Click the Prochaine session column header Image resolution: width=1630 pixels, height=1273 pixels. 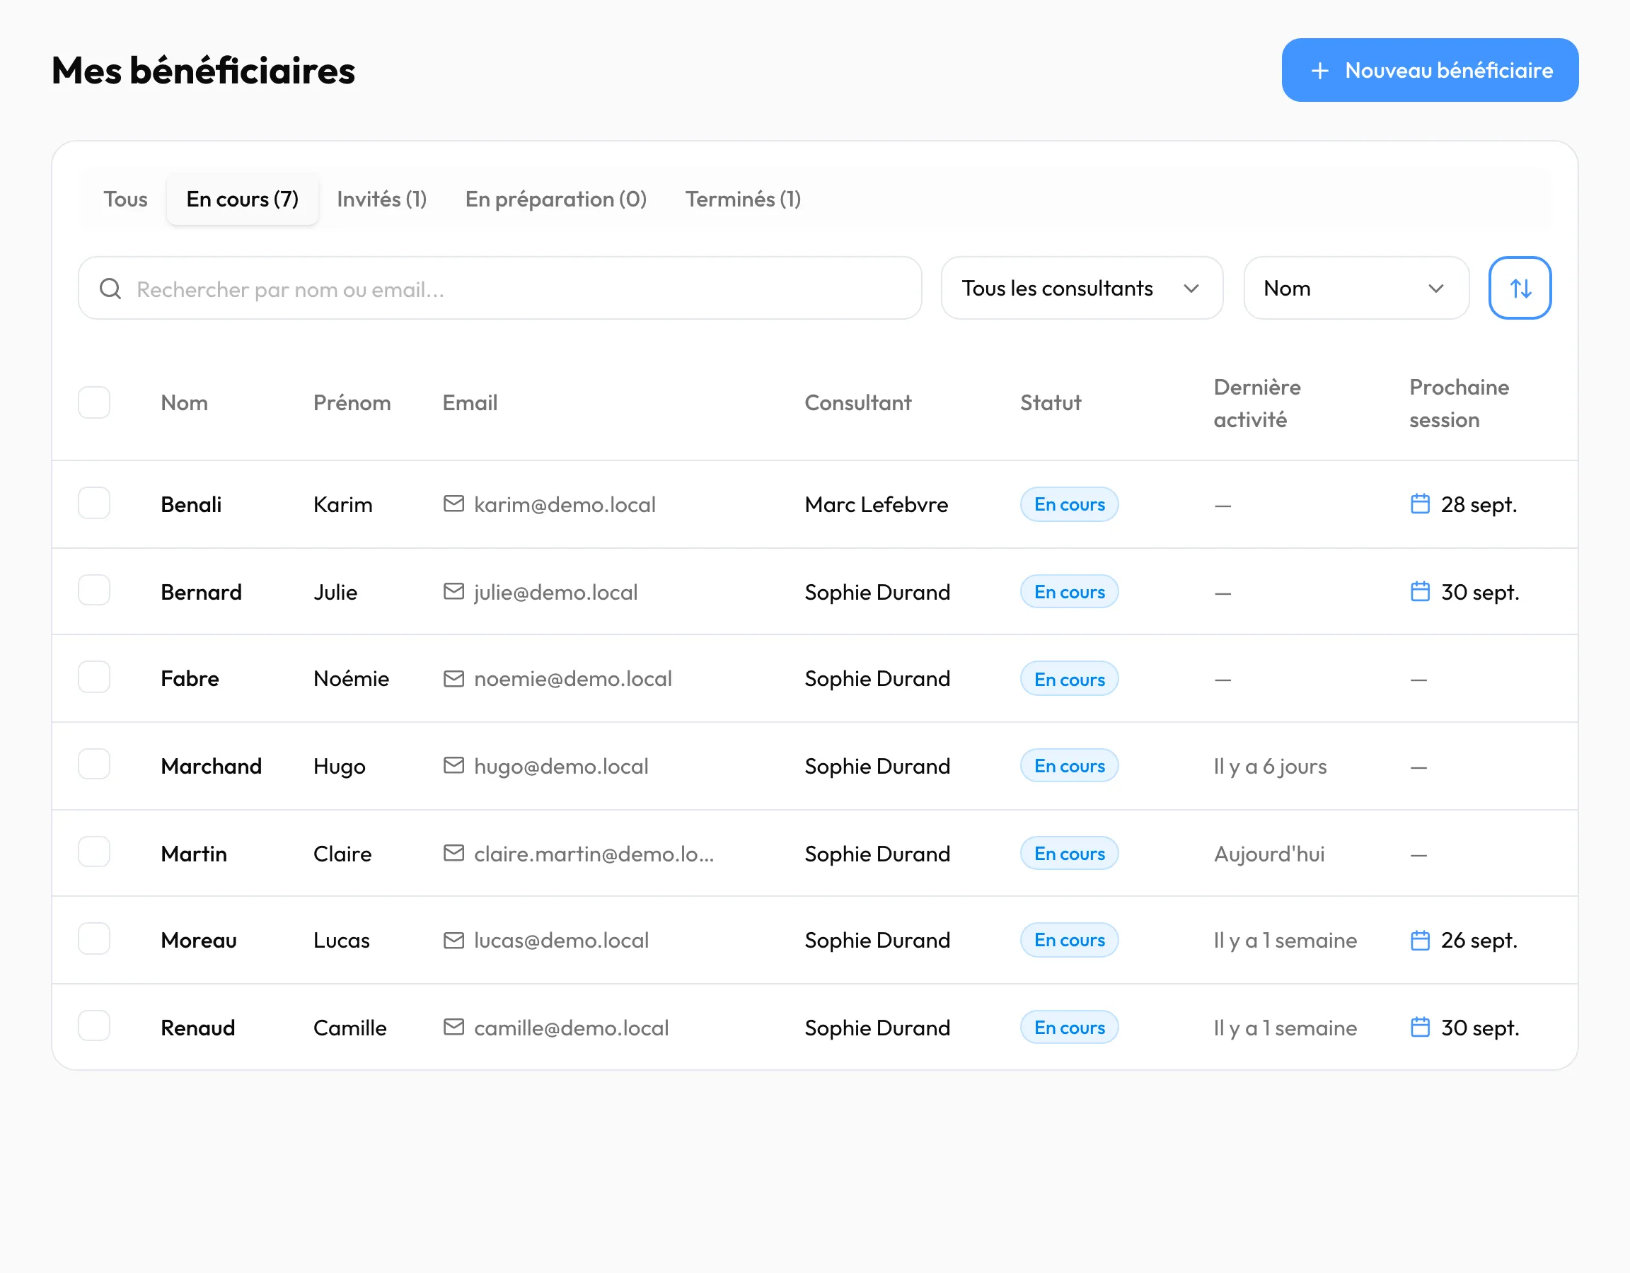click(x=1459, y=404)
